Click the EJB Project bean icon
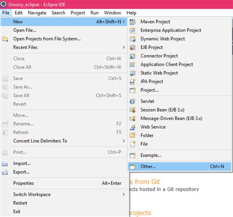 [133, 47]
